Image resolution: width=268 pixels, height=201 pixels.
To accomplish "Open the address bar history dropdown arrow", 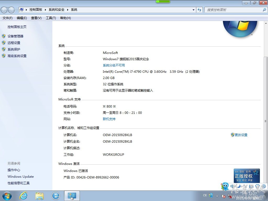I will click(193, 10).
